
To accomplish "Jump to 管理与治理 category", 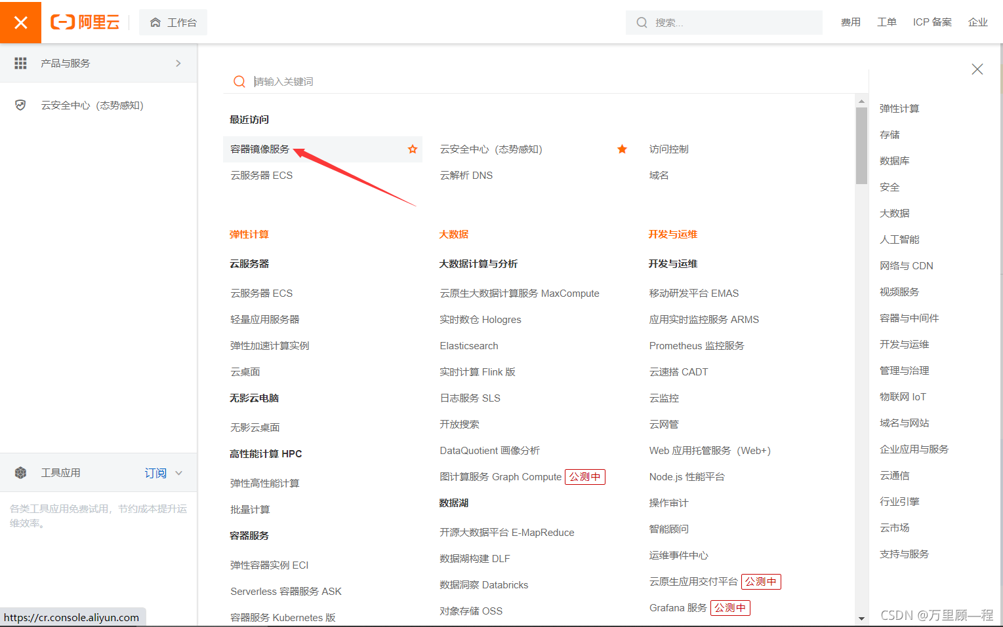I will point(905,371).
